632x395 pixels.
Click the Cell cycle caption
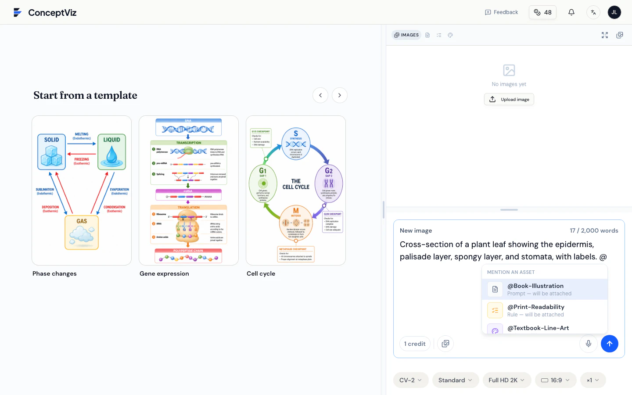[x=261, y=273]
